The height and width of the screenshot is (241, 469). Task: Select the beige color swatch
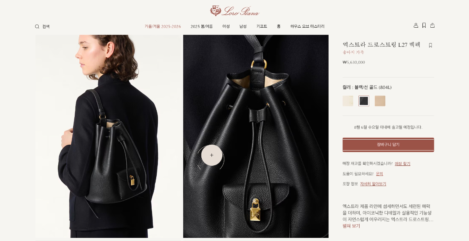[380, 101]
